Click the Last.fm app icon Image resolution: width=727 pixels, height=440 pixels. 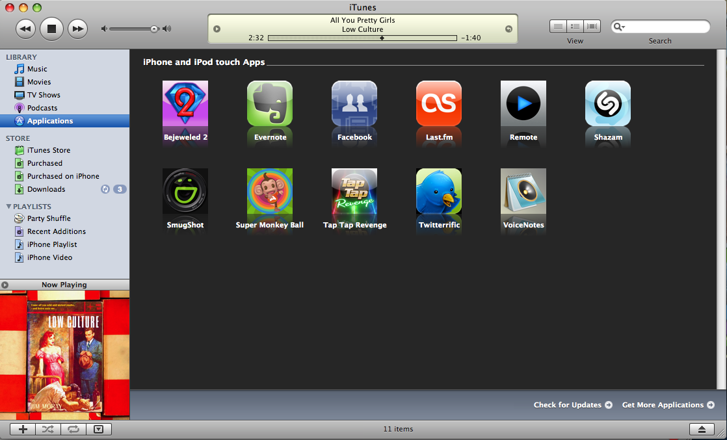point(439,103)
